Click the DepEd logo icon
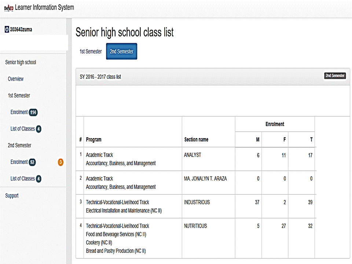The width and height of the screenshot is (352, 264). (x=8, y=8)
